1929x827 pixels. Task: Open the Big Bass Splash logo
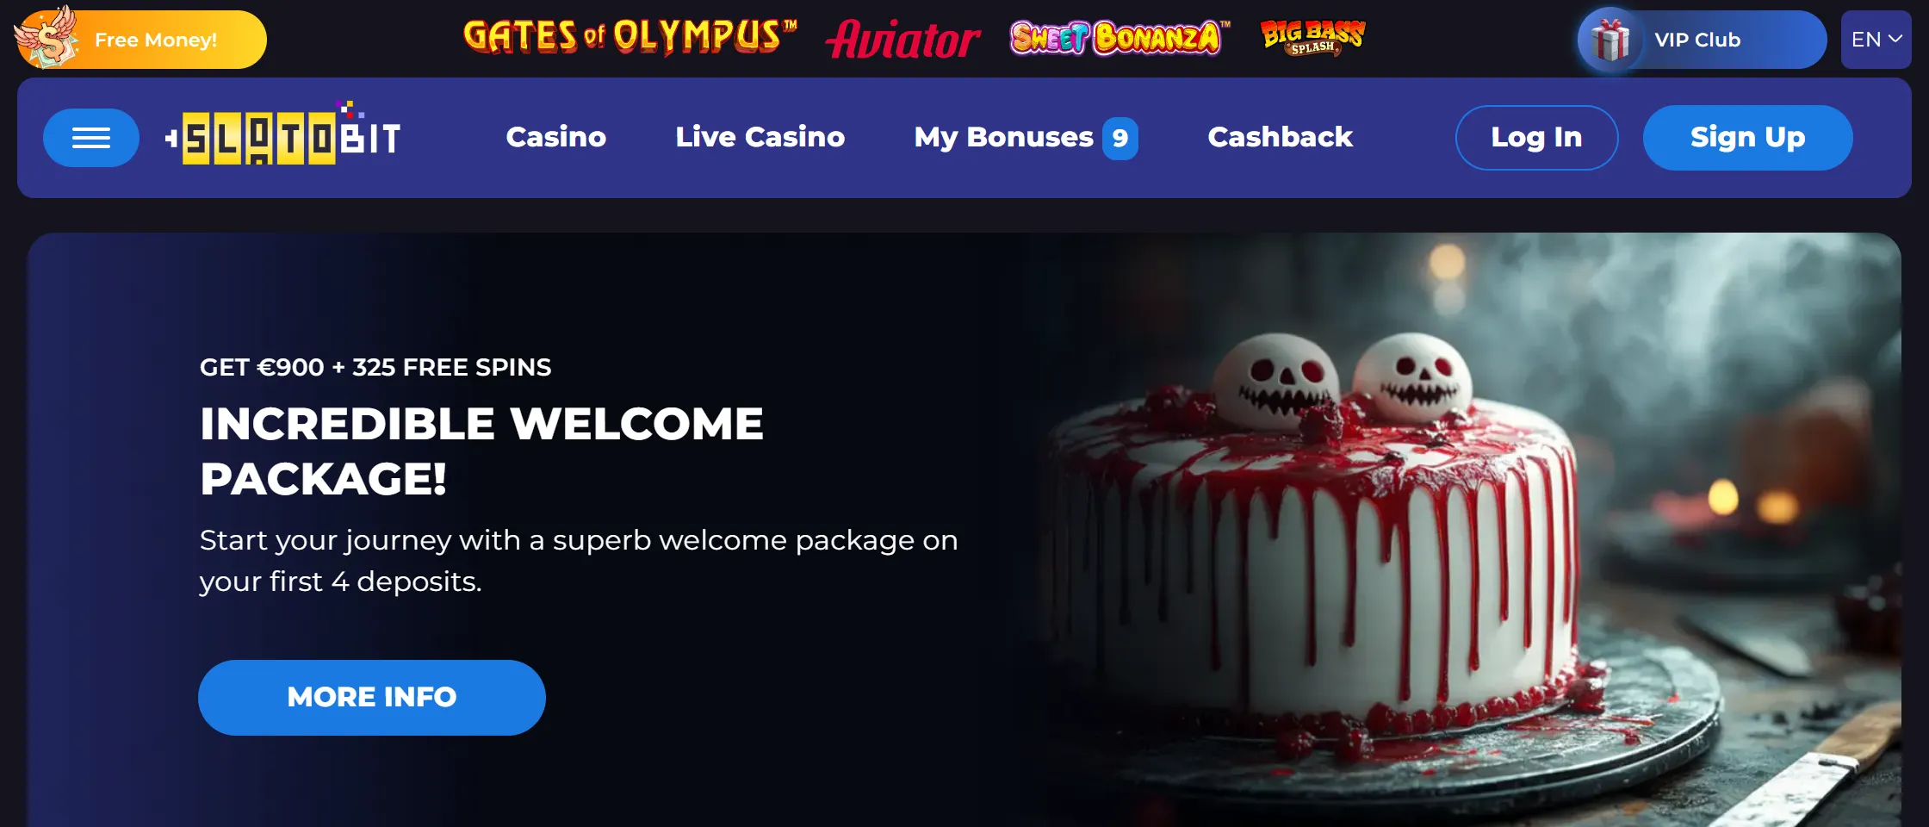pos(1312,37)
